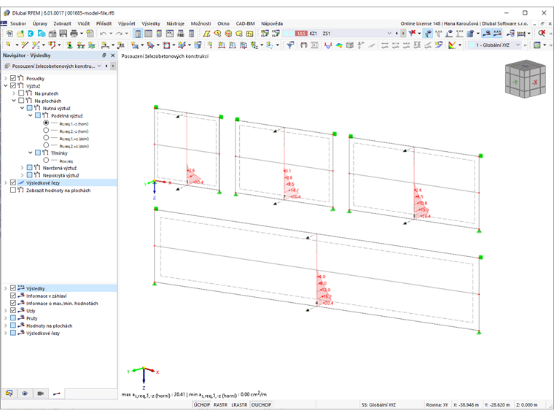This screenshot has height=416, width=554.
Task: Select as,req,2,-z (horní) radio button
Action: click(46, 131)
